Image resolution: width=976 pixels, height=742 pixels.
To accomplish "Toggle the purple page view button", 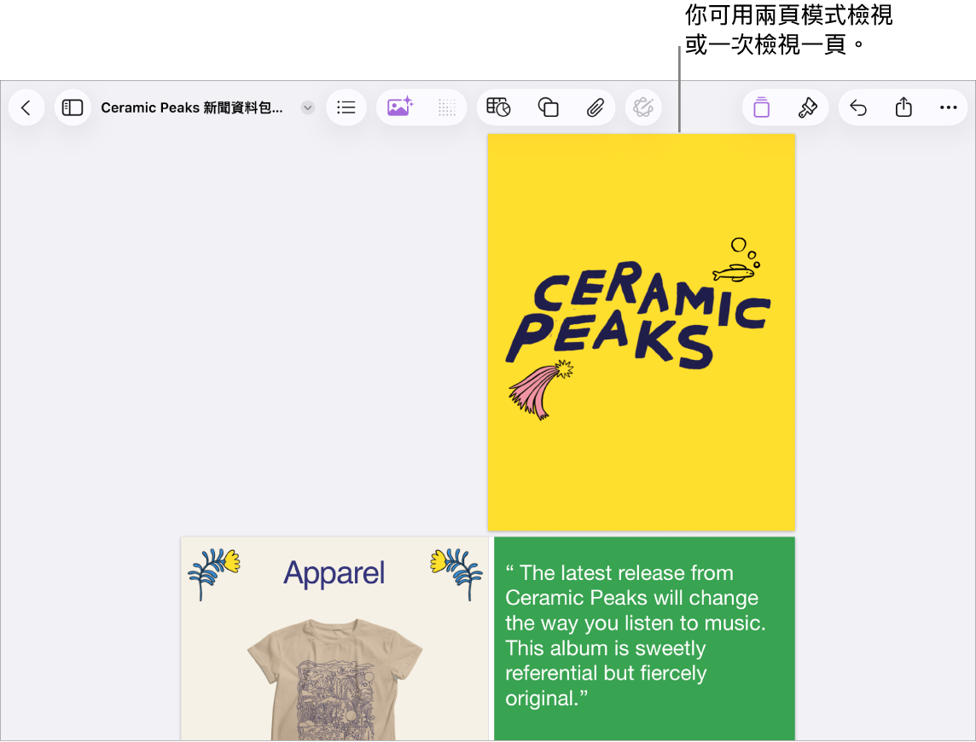I will point(761,107).
